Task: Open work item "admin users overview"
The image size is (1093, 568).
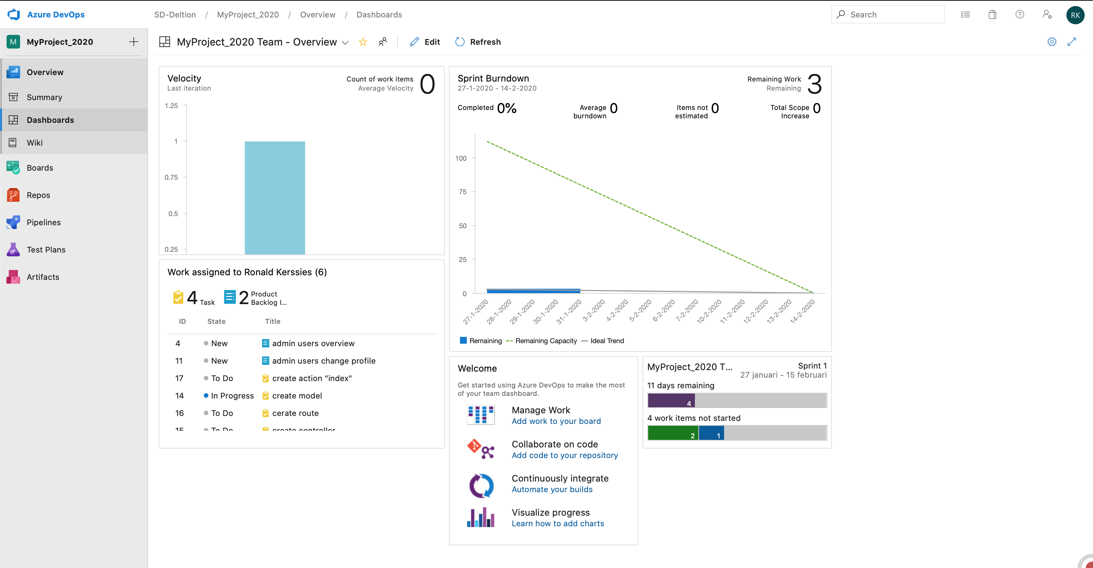Action: point(313,344)
